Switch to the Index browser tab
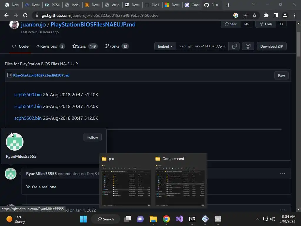Screen dimensions: 301x226 72,5
